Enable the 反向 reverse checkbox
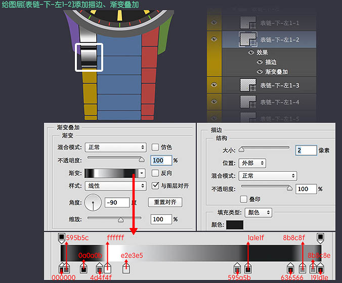Viewport: 342px width, 283px height. pyautogui.click(x=155, y=173)
